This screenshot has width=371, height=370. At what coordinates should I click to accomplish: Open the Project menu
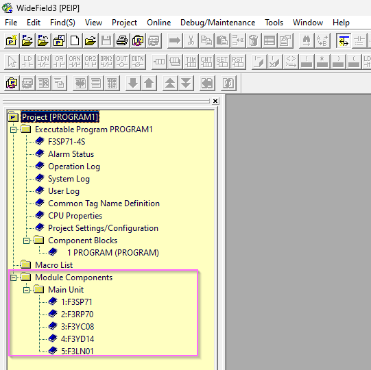[x=124, y=23]
